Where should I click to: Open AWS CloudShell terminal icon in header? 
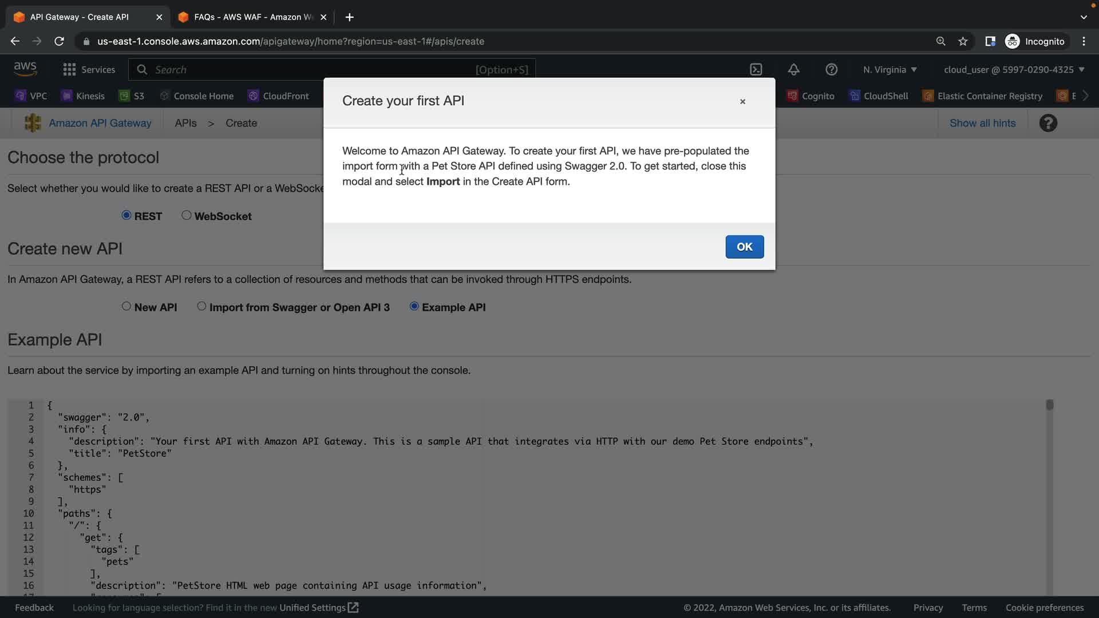tap(756, 69)
